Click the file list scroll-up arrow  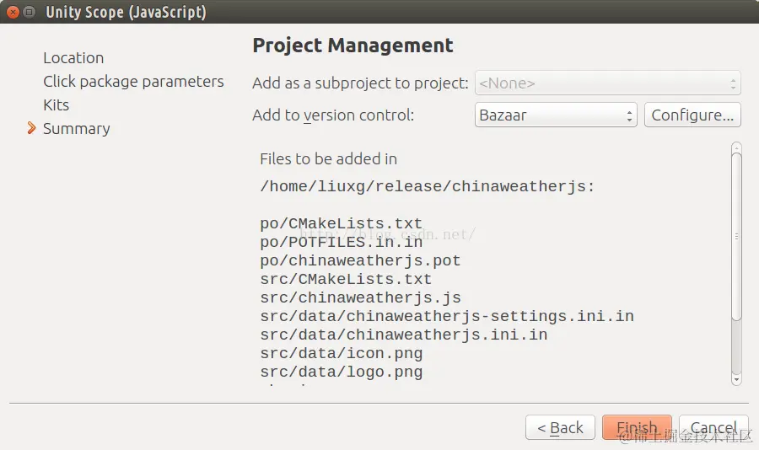point(736,147)
